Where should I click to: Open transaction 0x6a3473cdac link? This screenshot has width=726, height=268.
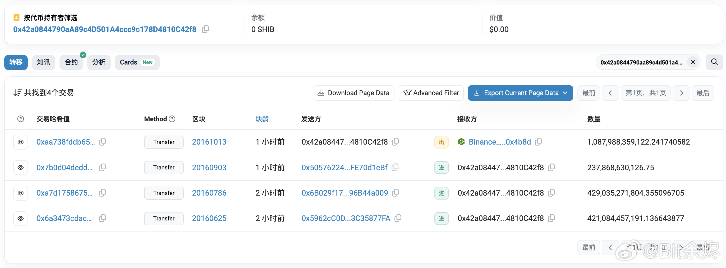pos(64,218)
